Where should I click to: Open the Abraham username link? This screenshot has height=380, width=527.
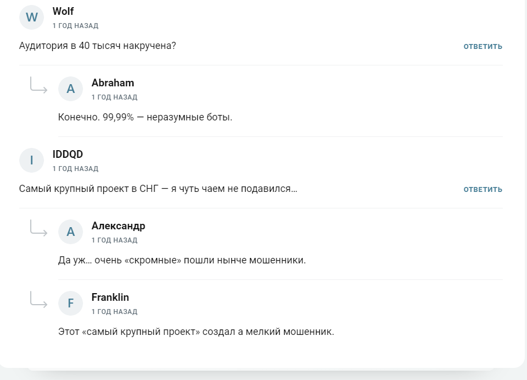coord(113,83)
